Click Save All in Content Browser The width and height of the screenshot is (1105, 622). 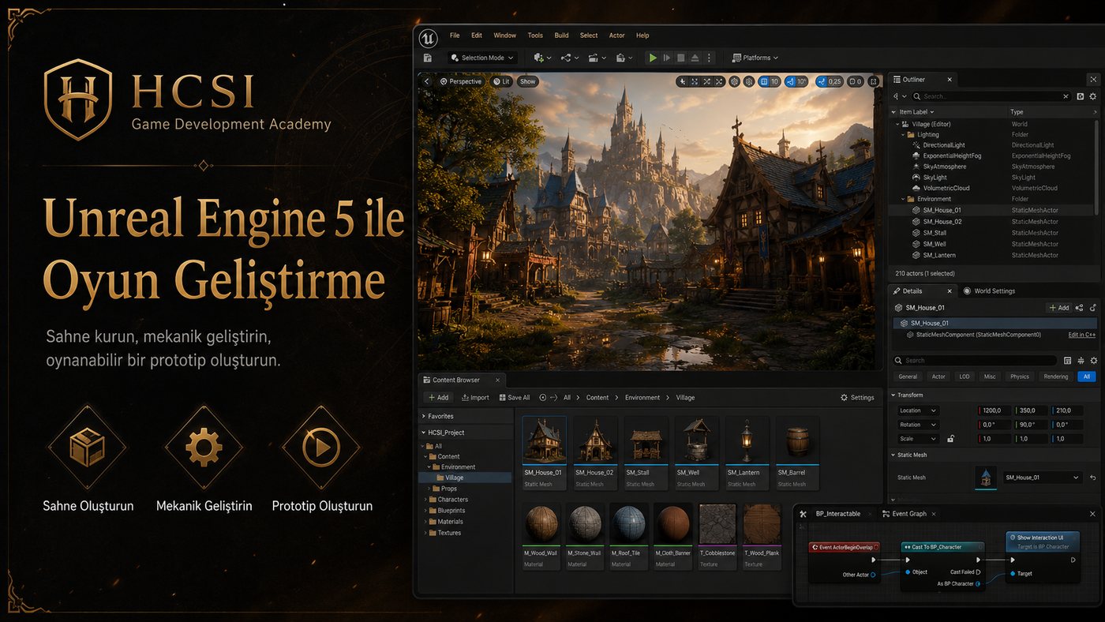click(514, 398)
